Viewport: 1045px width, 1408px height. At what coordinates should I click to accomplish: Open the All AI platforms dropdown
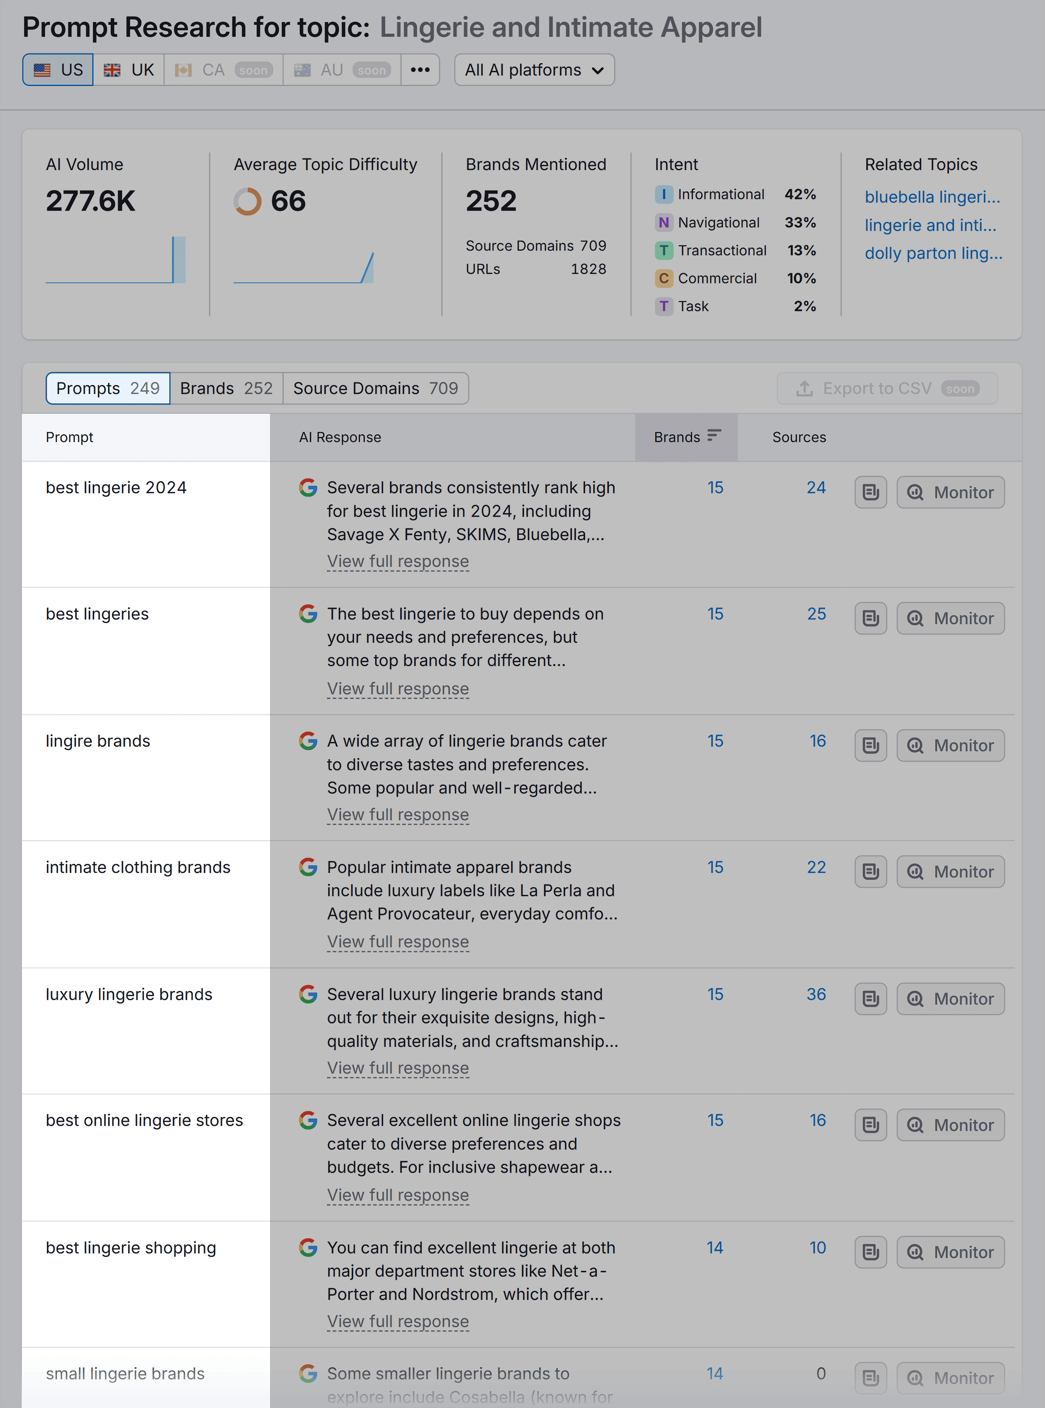point(533,69)
